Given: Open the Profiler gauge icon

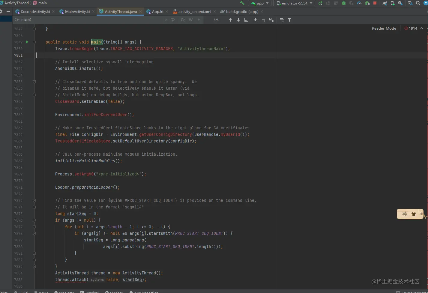Looking at the screenshot, I should tap(359, 3).
